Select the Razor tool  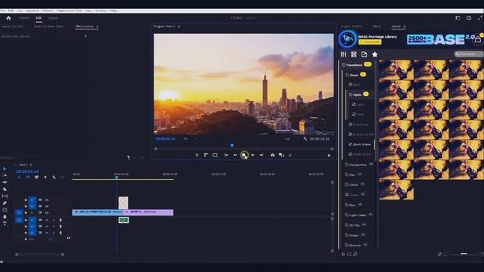click(5, 190)
